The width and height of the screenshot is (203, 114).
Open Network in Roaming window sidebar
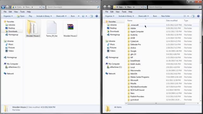click(112, 73)
